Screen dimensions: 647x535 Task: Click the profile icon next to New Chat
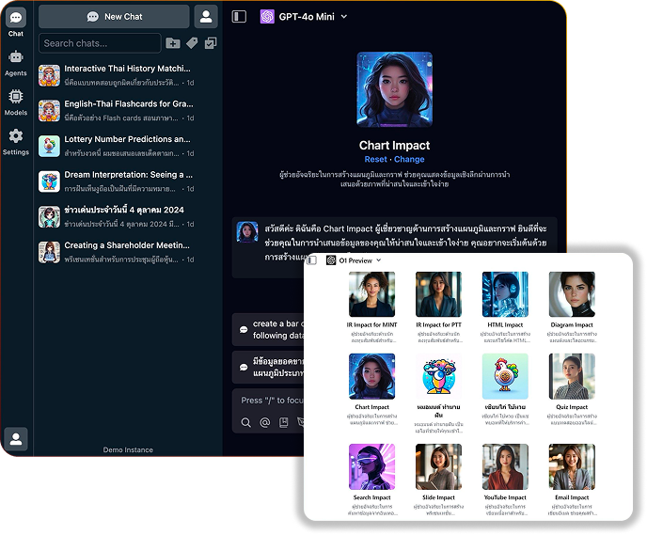pos(205,17)
